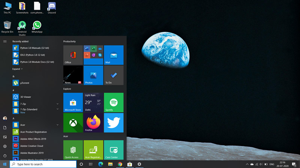Open Cortana from taskbar
Screen dimensions: 300x168
coord(81,164)
